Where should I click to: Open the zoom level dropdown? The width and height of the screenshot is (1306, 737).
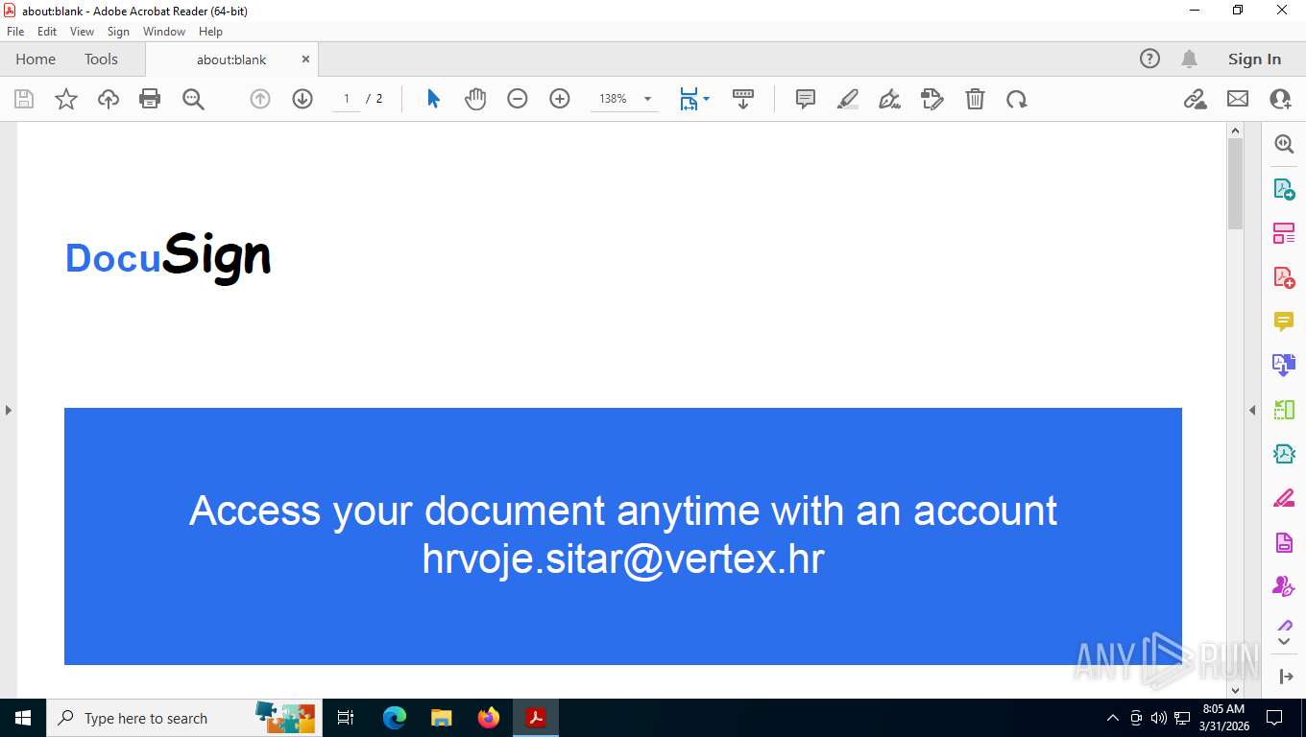[647, 99]
